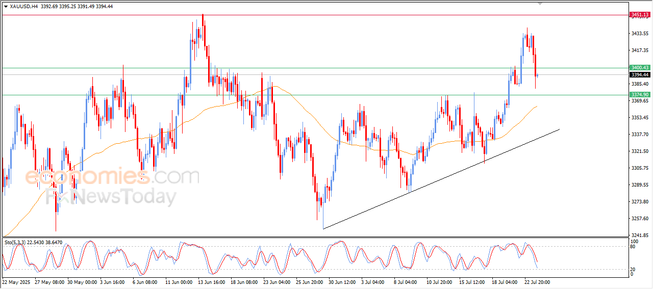The width and height of the screenshot is (653, 289).
Task: Click the 3273.80 price axis value
Action: pyautogui.click(x=640, y=202)
